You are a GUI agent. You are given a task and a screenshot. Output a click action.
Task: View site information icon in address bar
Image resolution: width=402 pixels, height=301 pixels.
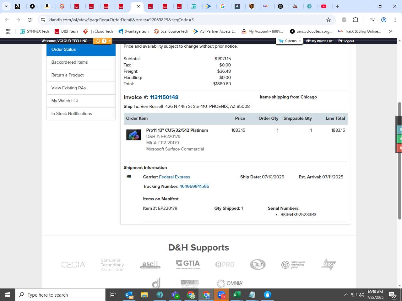tap(43, 20)
